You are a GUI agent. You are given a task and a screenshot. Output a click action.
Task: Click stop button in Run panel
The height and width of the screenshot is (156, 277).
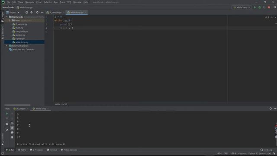(7, 118)
